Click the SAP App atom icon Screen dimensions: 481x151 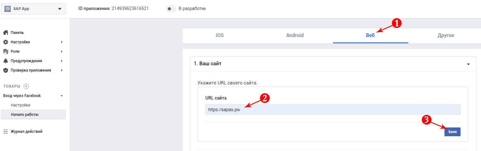coord(8,9)
